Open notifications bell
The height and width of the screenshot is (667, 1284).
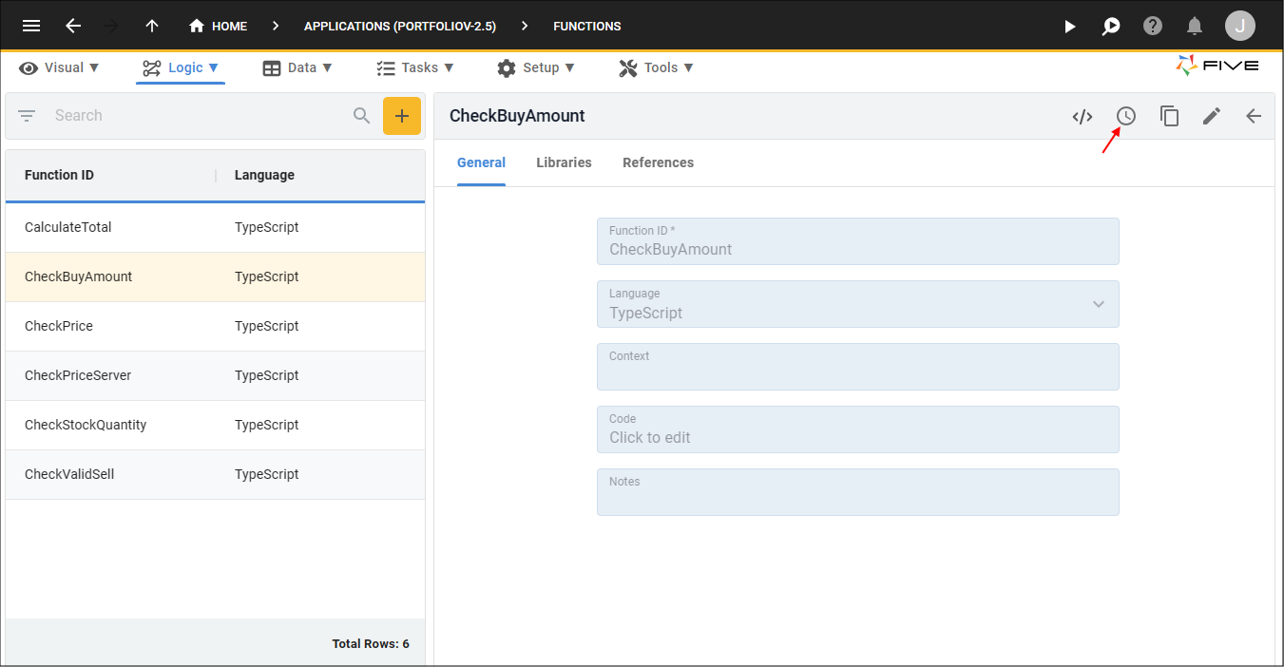click(1195, 26)
